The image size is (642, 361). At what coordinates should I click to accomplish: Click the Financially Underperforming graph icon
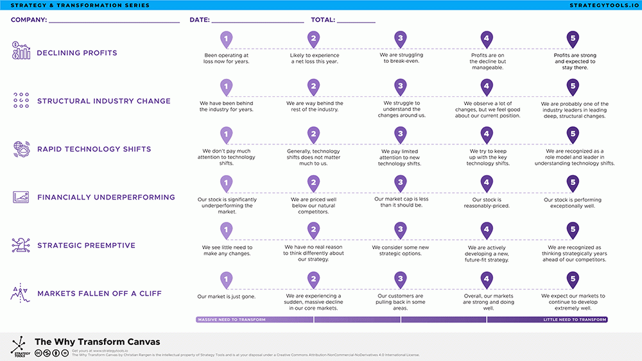coord(21,197)
